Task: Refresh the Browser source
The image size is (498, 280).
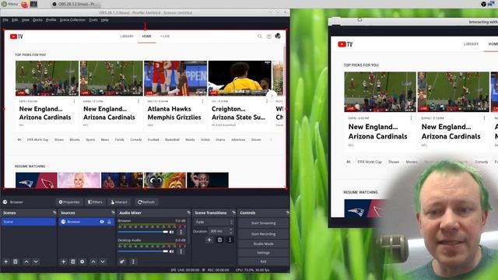Action: 146,202
